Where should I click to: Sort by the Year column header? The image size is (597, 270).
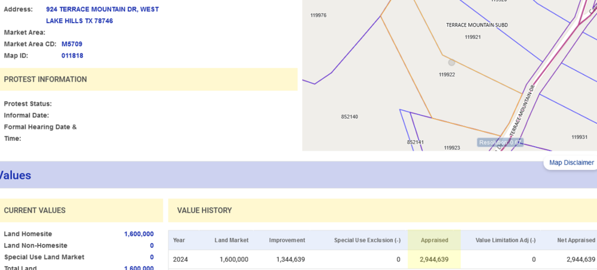[x=179, y=240]
